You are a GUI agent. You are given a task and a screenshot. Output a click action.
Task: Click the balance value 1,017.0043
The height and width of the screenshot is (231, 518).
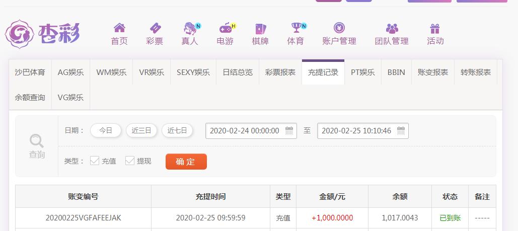(400, 218)
